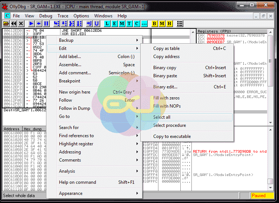Screen dimensions: 279x203
Task: Expand Find references to submenu
Action: 95,136
